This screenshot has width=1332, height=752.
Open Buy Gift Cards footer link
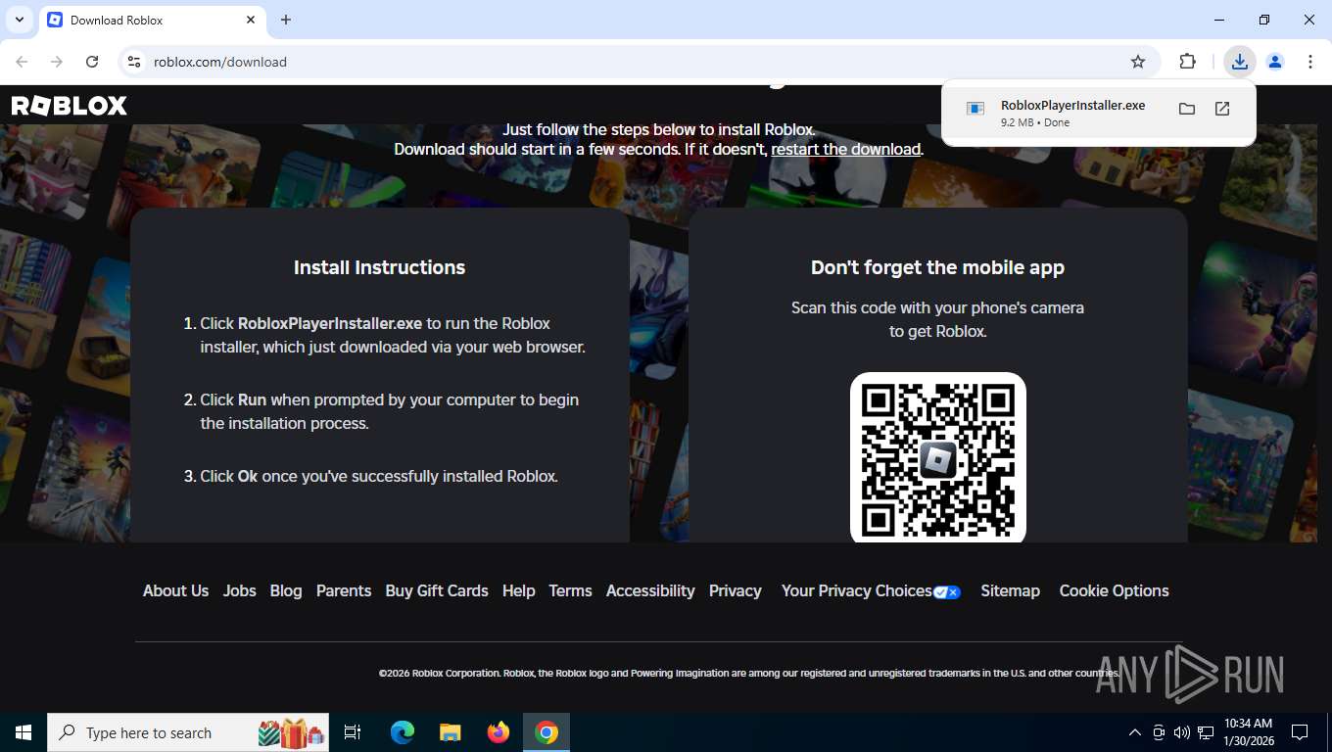tap(437, 590)
